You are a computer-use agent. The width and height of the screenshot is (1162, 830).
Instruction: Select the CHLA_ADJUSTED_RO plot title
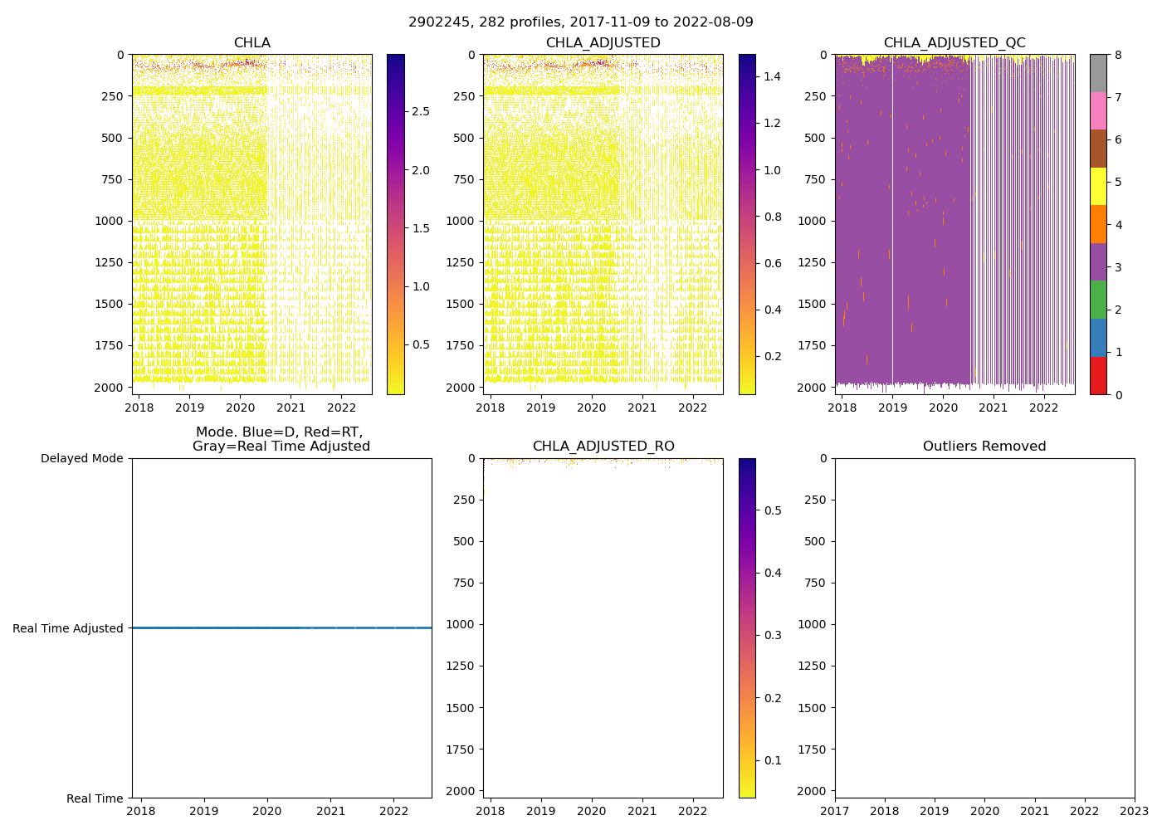(x=603, y=447)
